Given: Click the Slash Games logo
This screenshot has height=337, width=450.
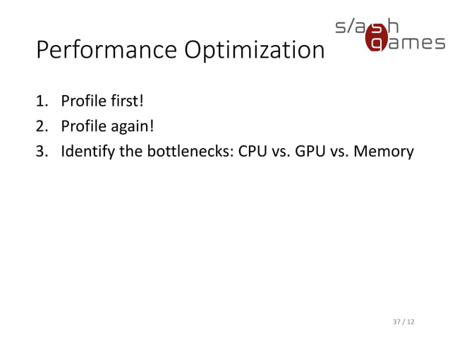Looking at the screenshot, I should tap(388, 34).
